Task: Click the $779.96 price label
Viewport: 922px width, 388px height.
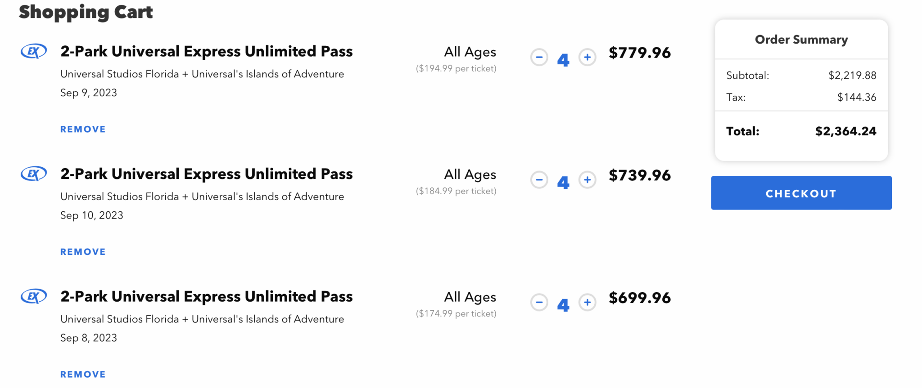Action: point(639,53)
